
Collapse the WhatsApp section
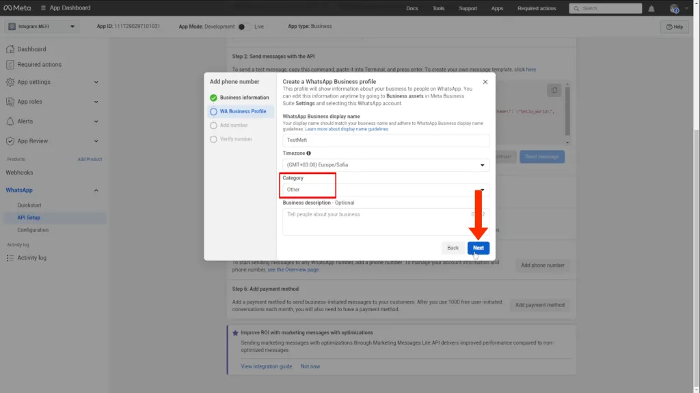[96, 191]
